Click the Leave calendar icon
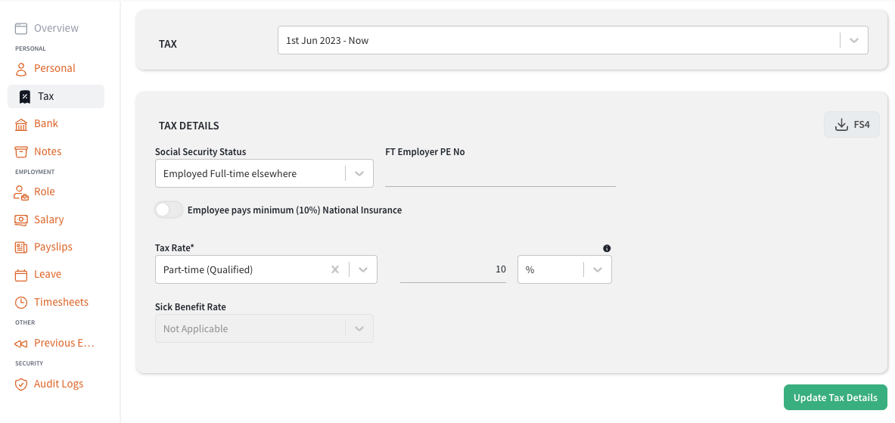The width and height of the screenshot is (895, 423). [x=21, y=275]
